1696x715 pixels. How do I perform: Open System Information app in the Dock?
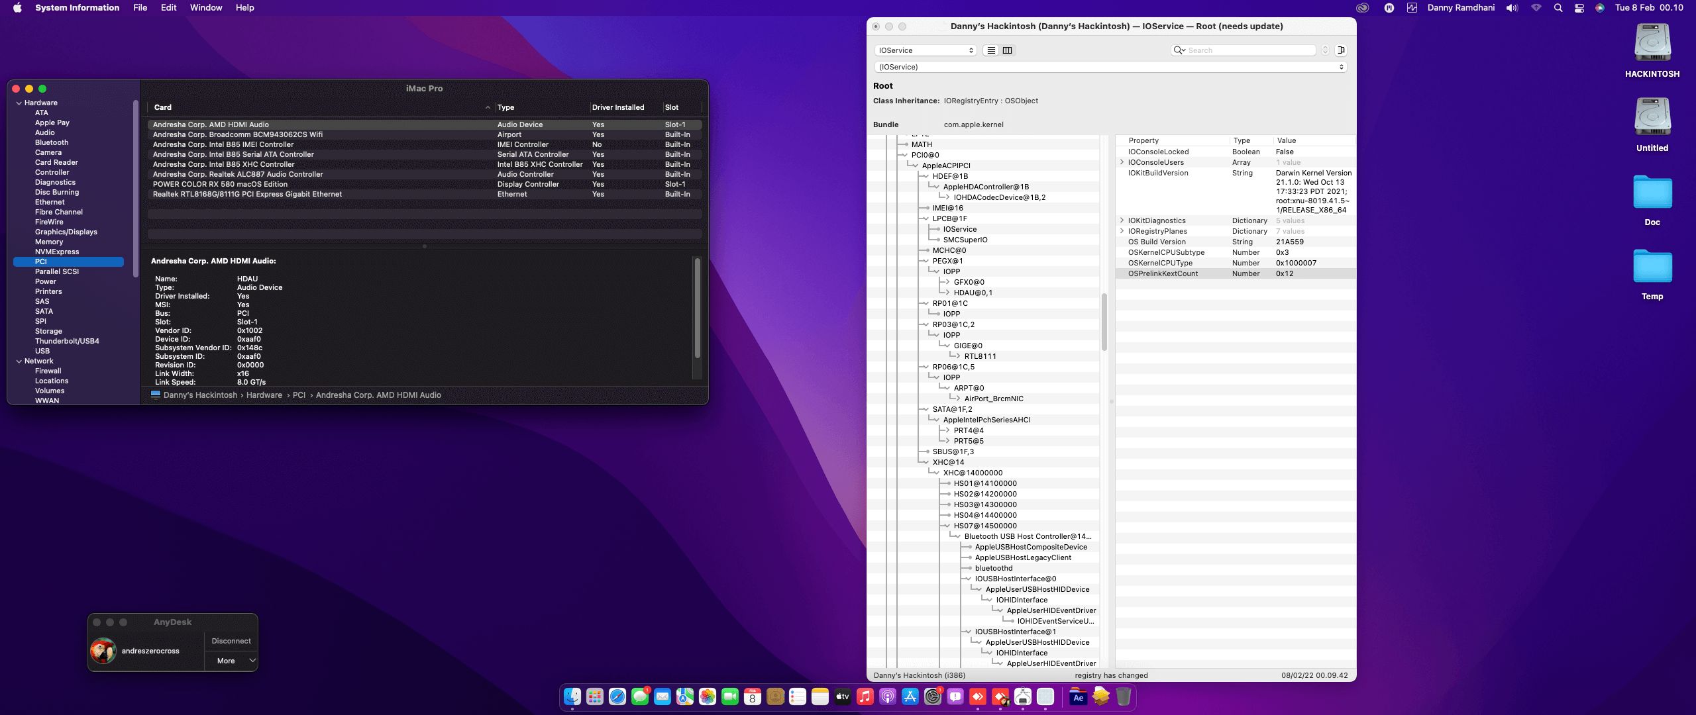pos(1045,696)
